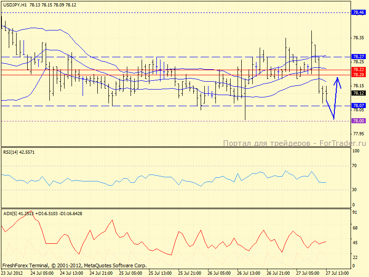Click the RSI level 30 axis label
The image size is (369, 277).
coord(354,190)
